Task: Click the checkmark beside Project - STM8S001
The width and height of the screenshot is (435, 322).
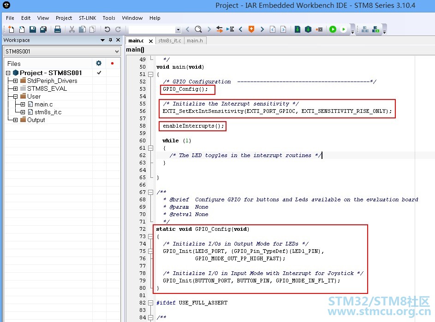Action: [x=99, y=73]
